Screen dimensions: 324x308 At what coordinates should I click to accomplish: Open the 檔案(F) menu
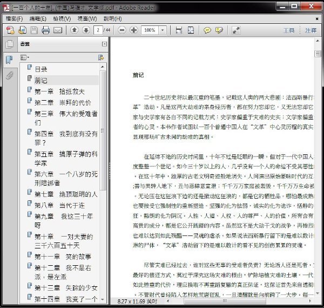(x=14, y=18)
